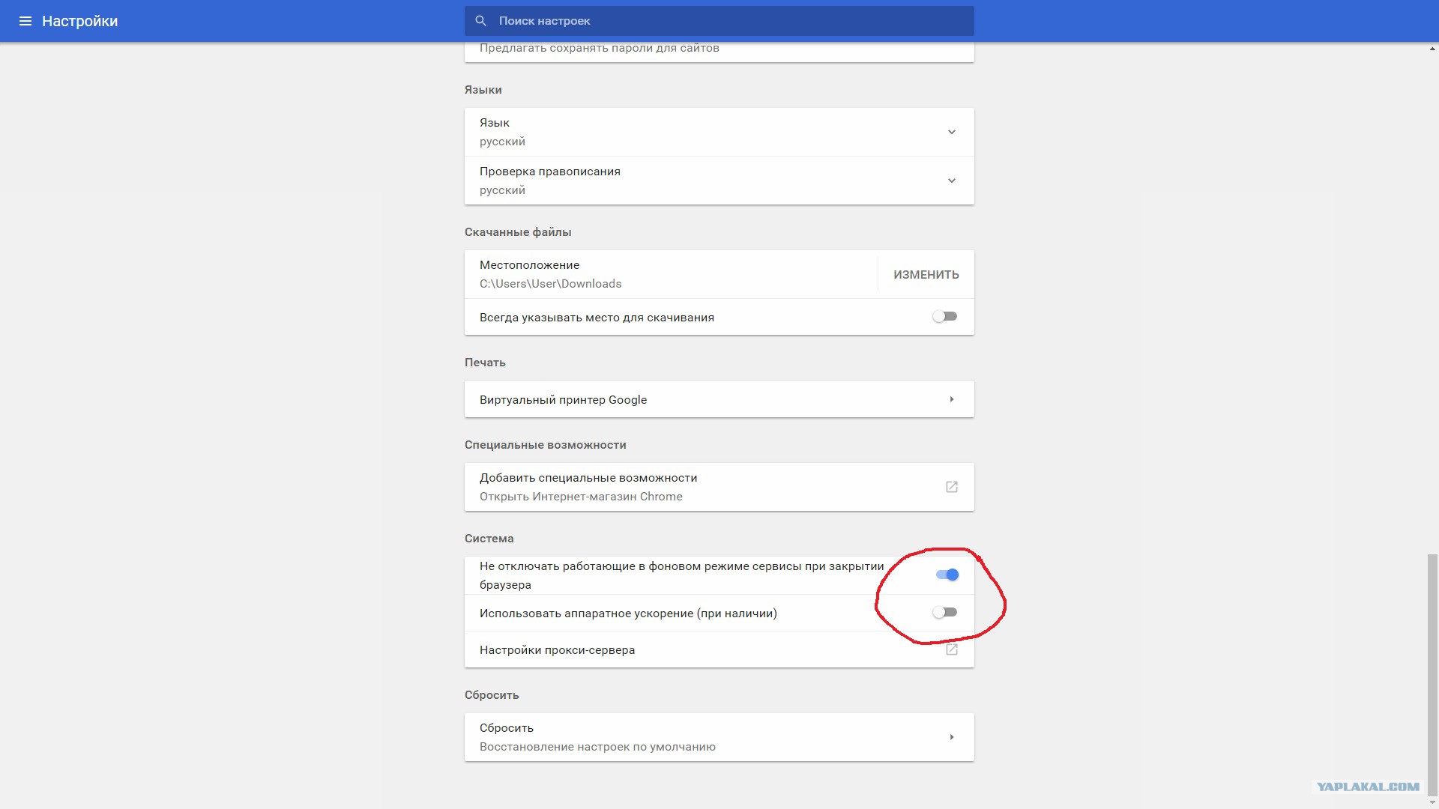Click the scrollbar up arrow
The image size is (1439, 809).
click(x=1432, y=49)
